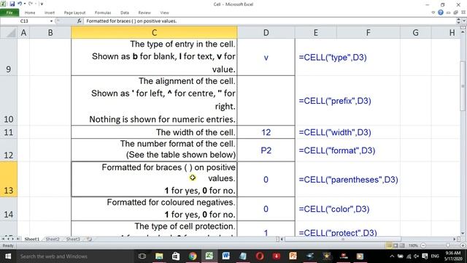
Task: Select column E header
Action: [x=316, y=32]
